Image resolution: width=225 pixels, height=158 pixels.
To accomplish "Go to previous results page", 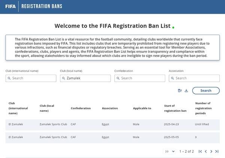I will click(206, 151).
